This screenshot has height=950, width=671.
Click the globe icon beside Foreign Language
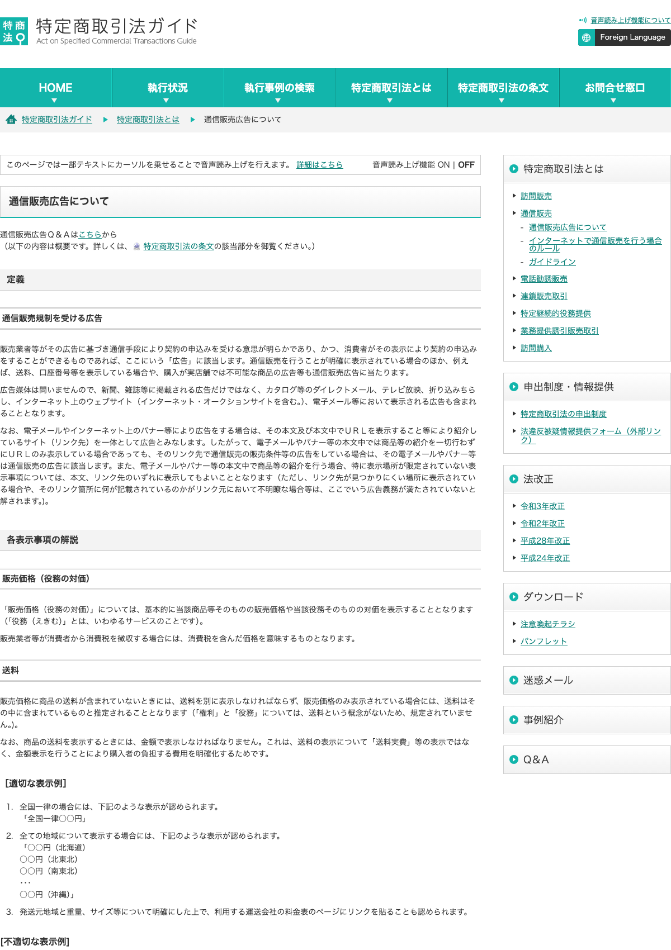tap(586, 37)
